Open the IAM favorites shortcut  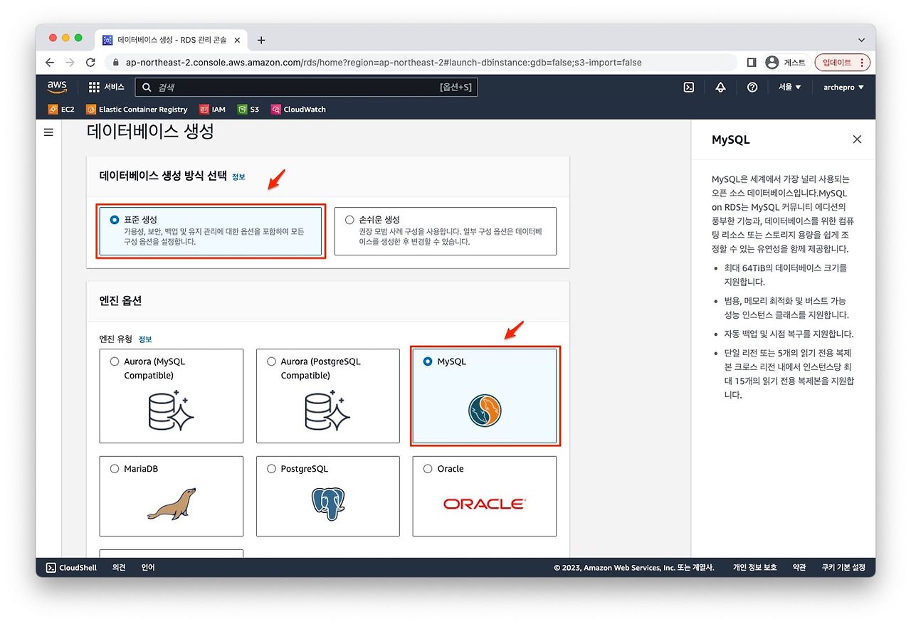(212, 110)
